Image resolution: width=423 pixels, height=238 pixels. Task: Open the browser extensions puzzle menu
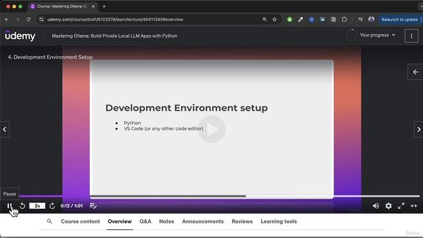pyautogui.click(x=344, y=19)
